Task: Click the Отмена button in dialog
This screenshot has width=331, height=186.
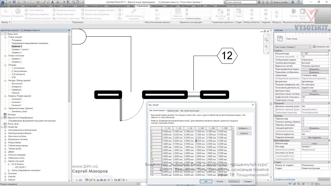Action: (x=220, y=181)
